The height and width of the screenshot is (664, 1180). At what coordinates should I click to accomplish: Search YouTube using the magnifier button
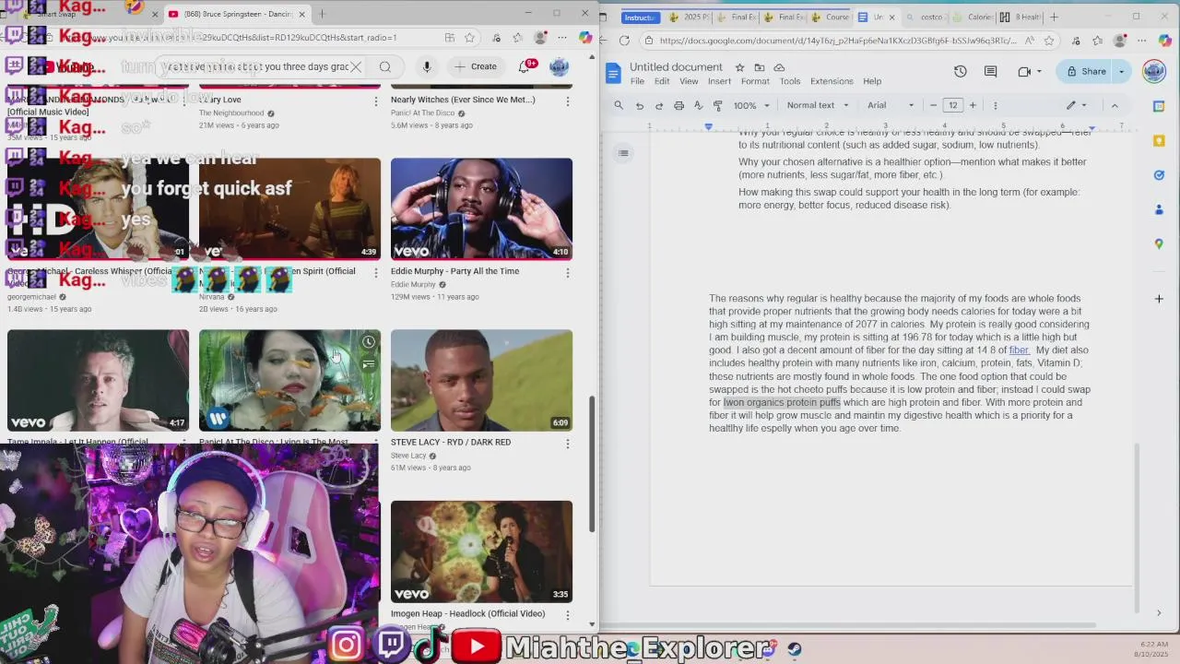click(x=385, y=66)
